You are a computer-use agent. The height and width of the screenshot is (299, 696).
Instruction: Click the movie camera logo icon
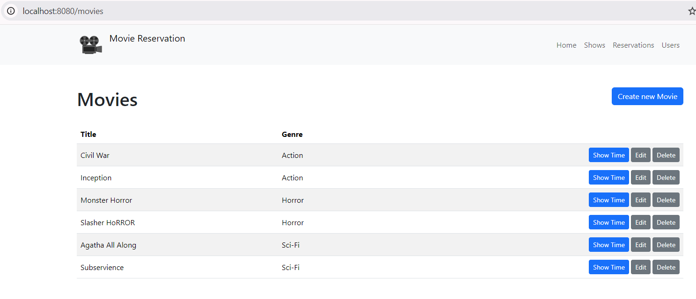point(91,45)
